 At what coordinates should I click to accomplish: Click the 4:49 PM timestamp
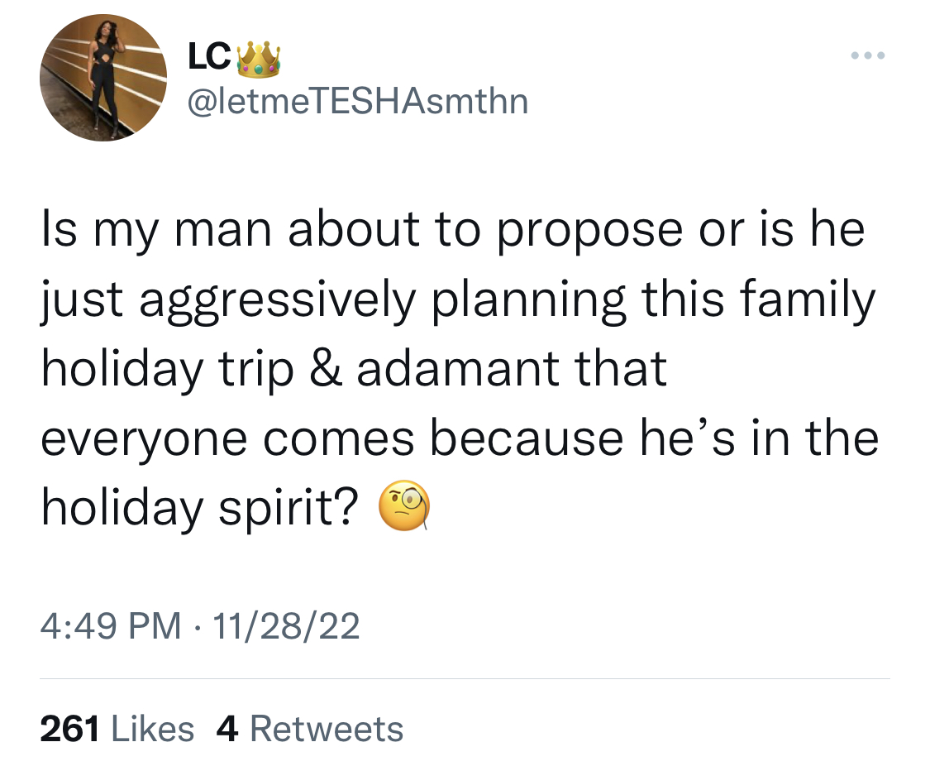[x=111, y=626]
